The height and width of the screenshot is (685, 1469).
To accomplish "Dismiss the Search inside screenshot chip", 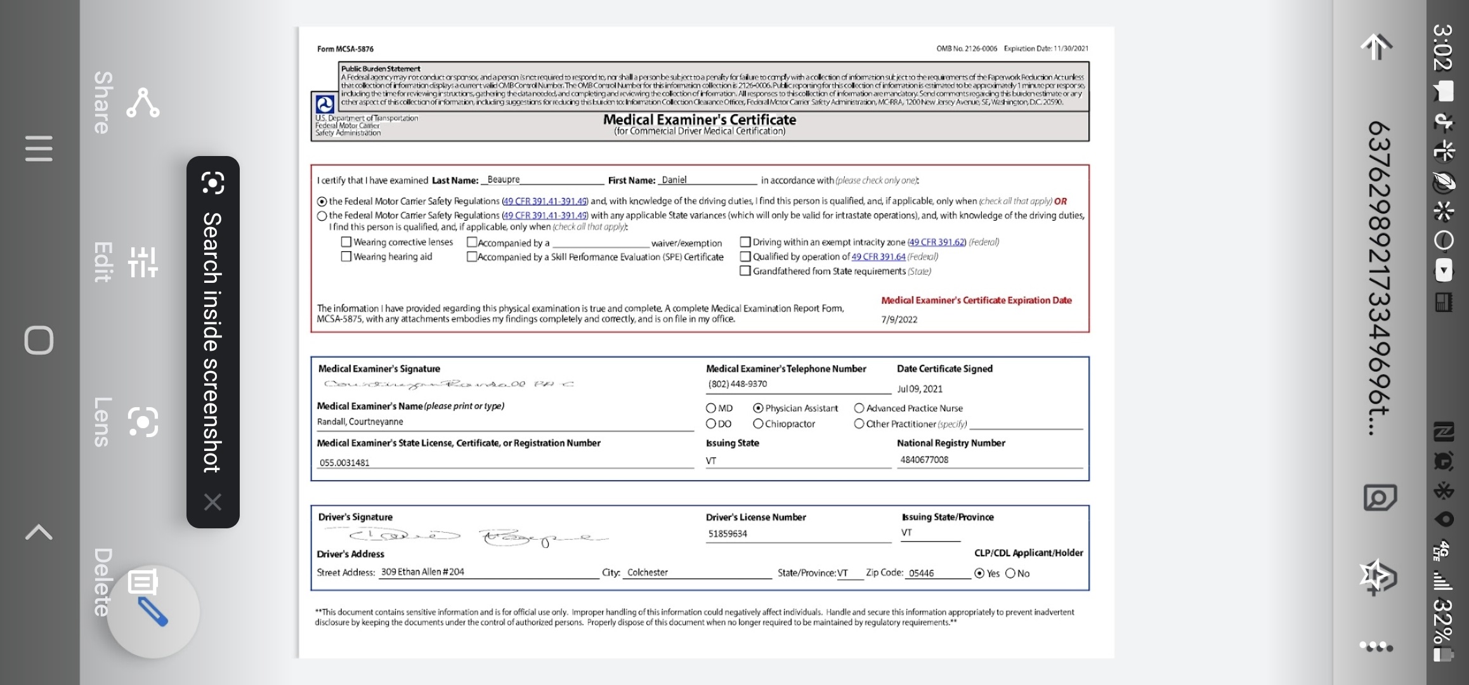I will (212, 502).
